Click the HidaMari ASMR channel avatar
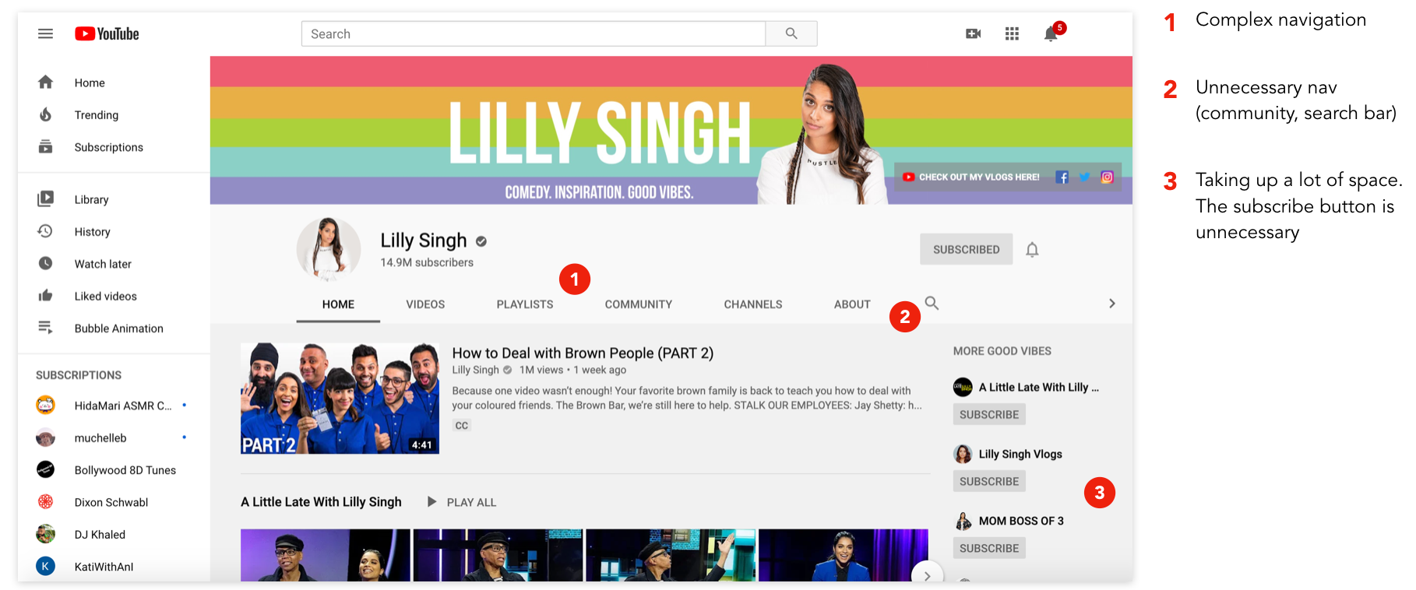 [x=45, y=406]
